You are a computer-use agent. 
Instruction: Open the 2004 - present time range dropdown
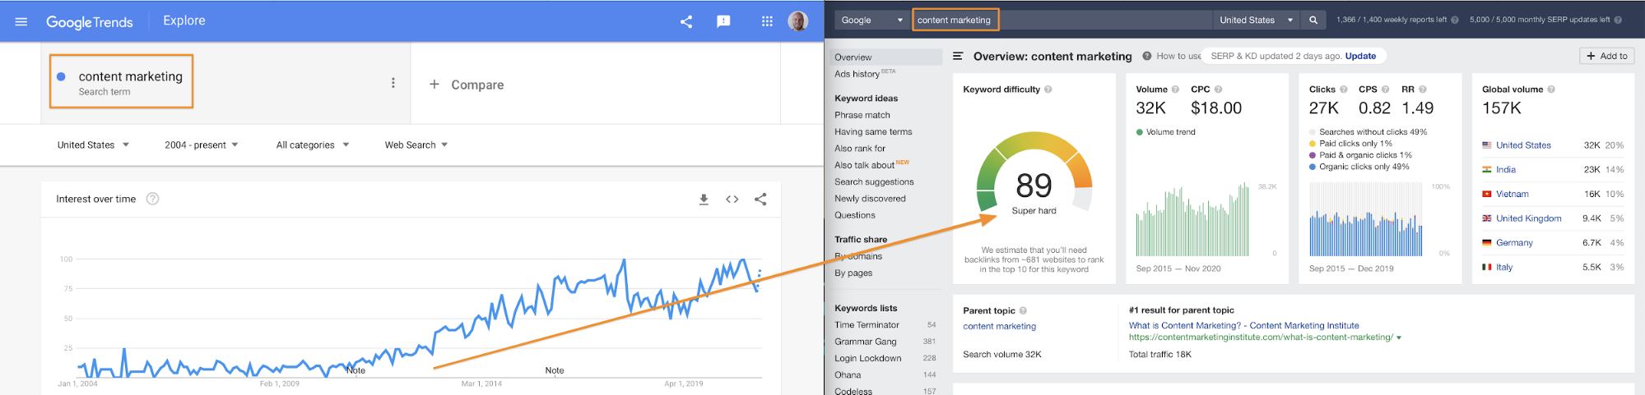tap(202, 145)
